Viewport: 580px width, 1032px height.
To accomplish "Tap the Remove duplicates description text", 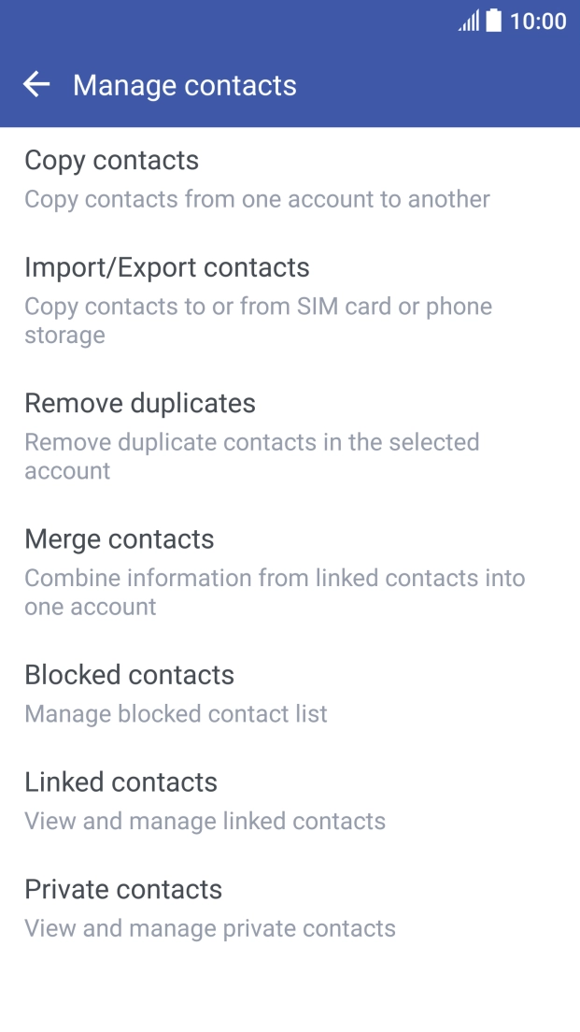I will click(x=252, y=456).
